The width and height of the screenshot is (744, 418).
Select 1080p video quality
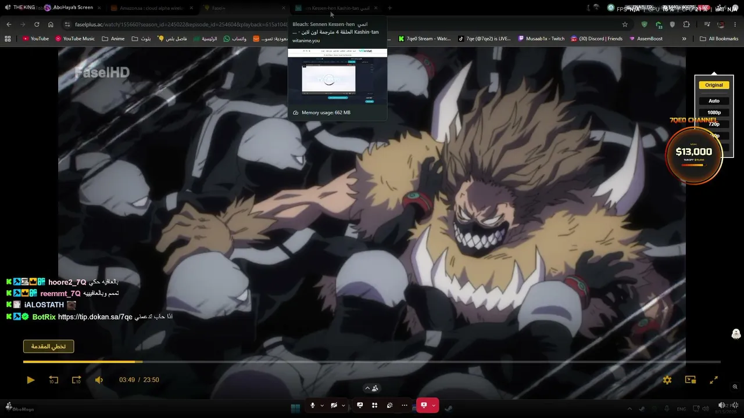[714, 113]
